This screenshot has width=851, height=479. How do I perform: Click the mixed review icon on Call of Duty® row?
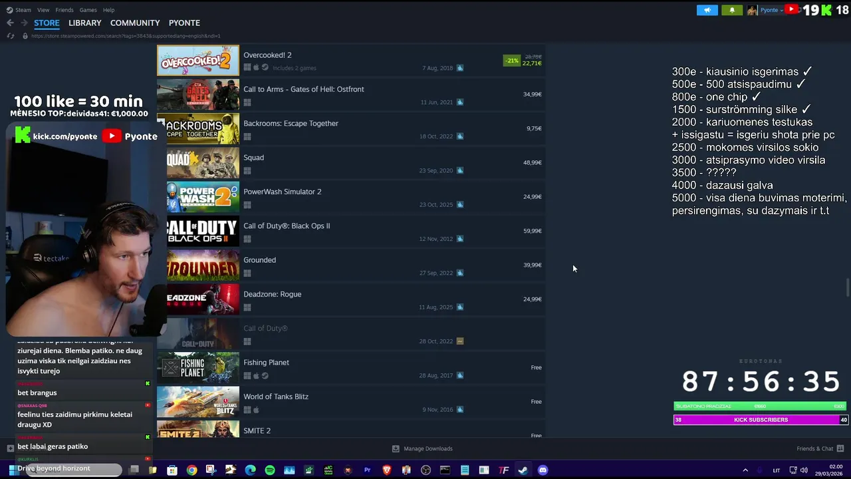[460, 341]
